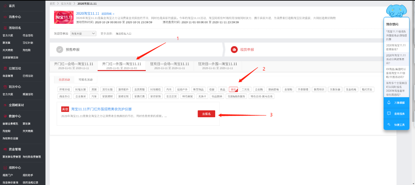Click the red 去报名 button
Viewport: 415px width, 185px height.
tap(206, 114)
